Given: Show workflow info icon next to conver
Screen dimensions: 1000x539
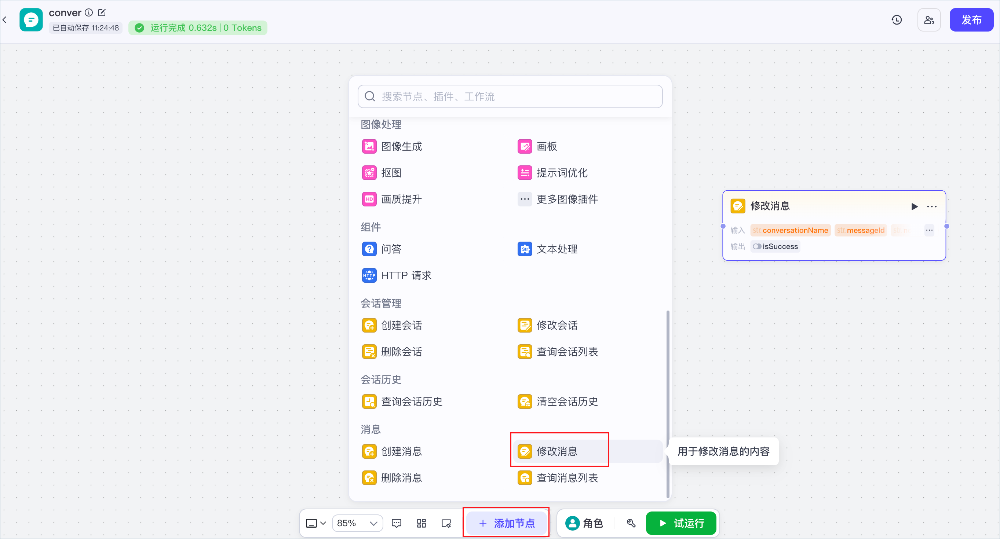Looking at the screenshot, I should point(89,12).
